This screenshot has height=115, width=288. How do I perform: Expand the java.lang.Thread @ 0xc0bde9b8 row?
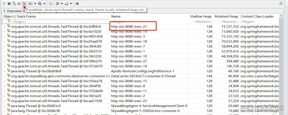tap(4, 71)
